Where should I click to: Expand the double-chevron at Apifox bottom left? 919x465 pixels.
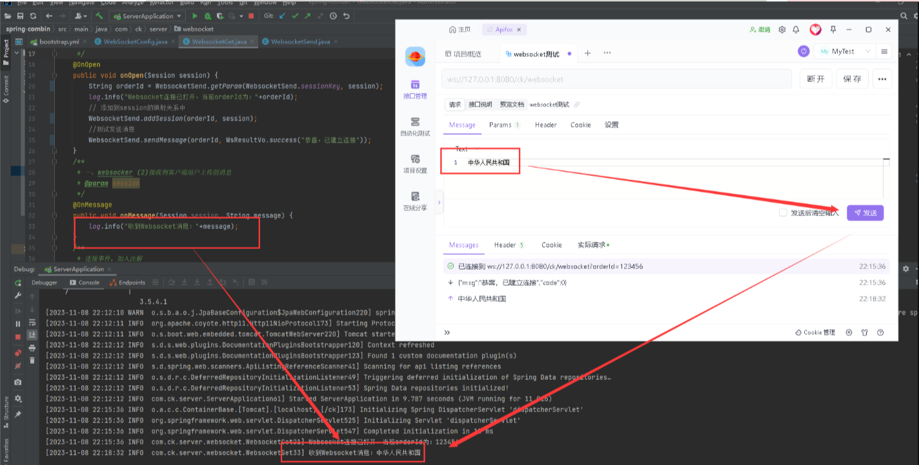click(447, 333)
